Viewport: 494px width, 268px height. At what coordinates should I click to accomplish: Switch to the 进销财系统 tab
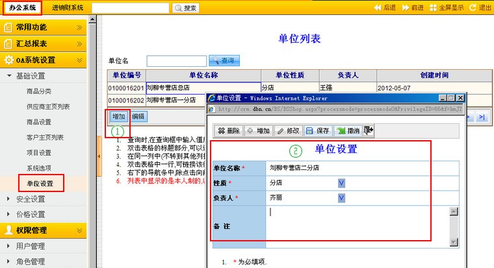pyautogui.click(x=67, y=8)
